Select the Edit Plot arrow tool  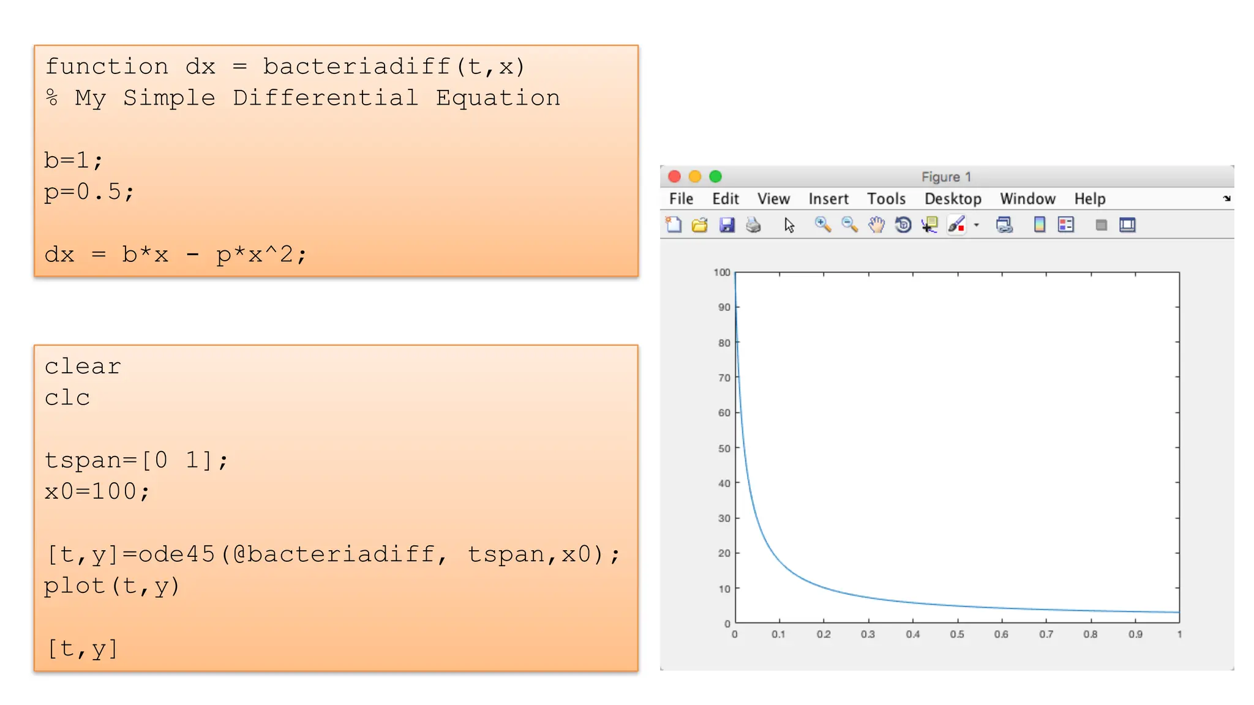pyautogui.click(x=789, y=225)
